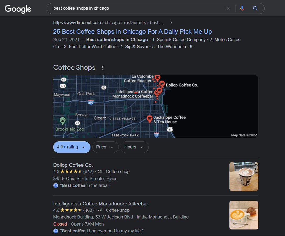Click the price indicator icon on Intelligentsia listing

100,210
